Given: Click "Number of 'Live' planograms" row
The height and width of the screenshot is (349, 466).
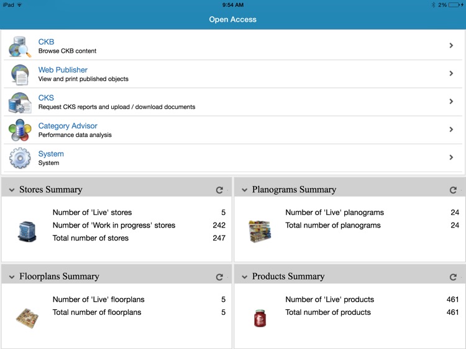Looking at the screenshot, I should (372, 212).
